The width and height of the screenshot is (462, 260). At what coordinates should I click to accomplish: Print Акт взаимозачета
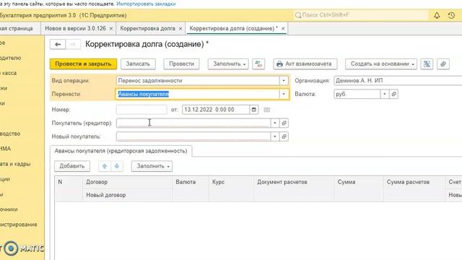tap(305, 64)
